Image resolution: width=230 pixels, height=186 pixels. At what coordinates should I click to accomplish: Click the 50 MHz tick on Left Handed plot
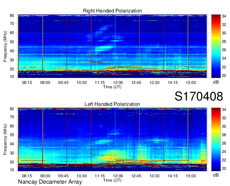(x=12, y=135)
